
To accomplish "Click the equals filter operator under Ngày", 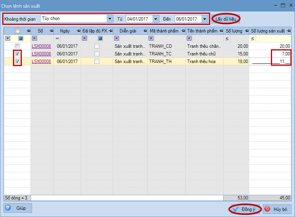I will coord(57,38).
